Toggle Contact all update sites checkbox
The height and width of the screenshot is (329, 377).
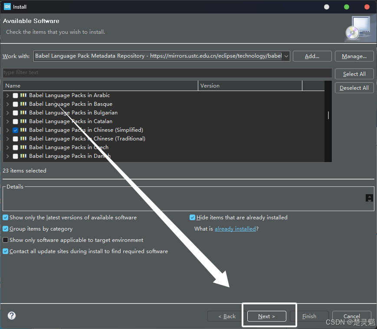click(5, 251)
